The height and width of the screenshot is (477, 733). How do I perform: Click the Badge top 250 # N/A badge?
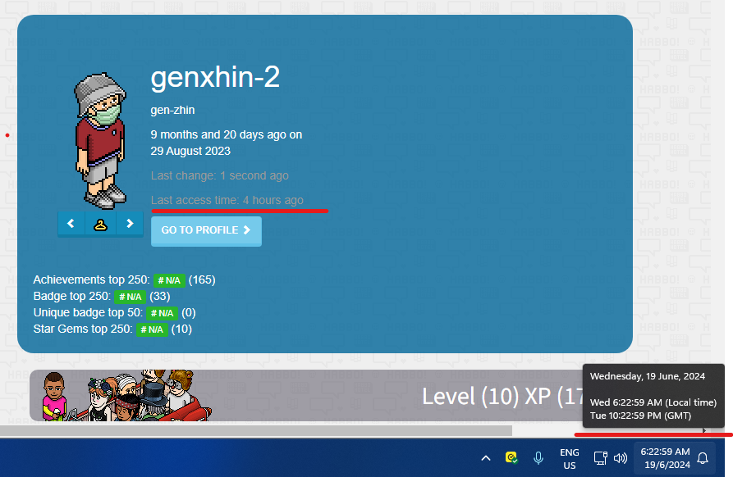pyautogui.click(x=130, y=297)
